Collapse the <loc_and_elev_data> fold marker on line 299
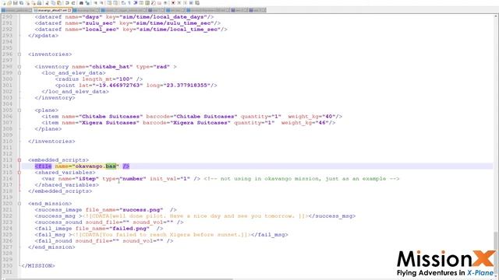The width and height of the screenshot is (499, 280). [x=19, y=73]
